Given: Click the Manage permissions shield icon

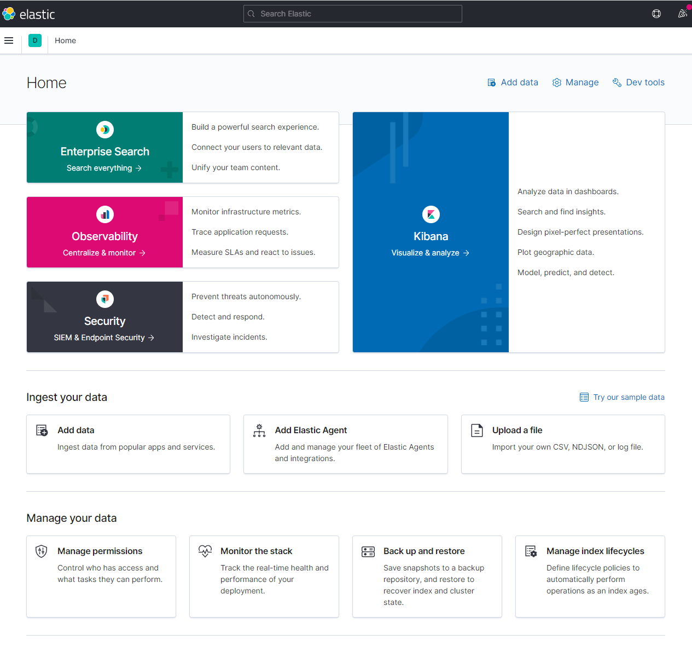Looking at the screenshot, I should [42, 551].
